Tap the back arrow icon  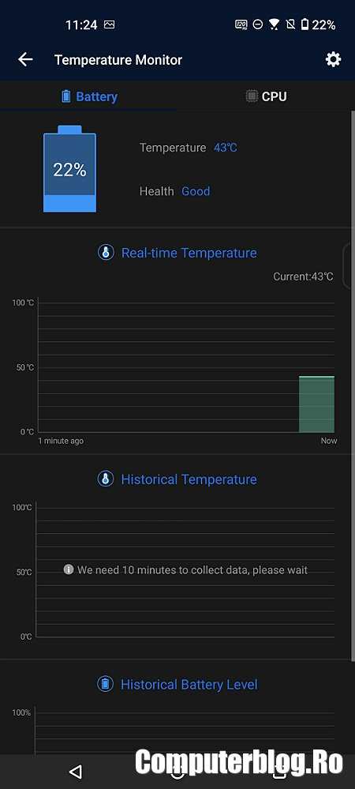(x=25, y=59)
